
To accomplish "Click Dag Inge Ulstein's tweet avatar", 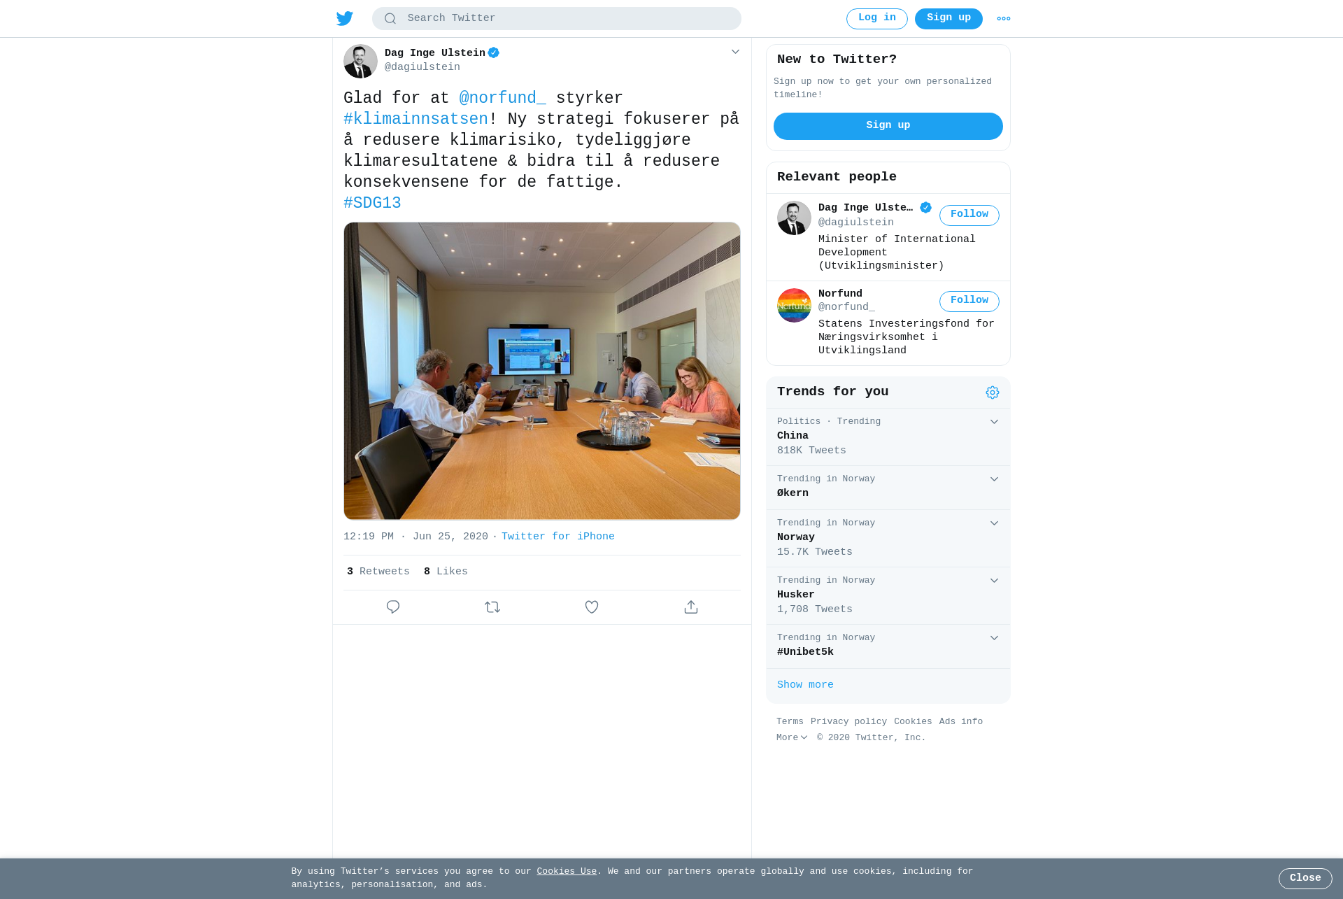I will pyautogui.click(x=360, y=62).
